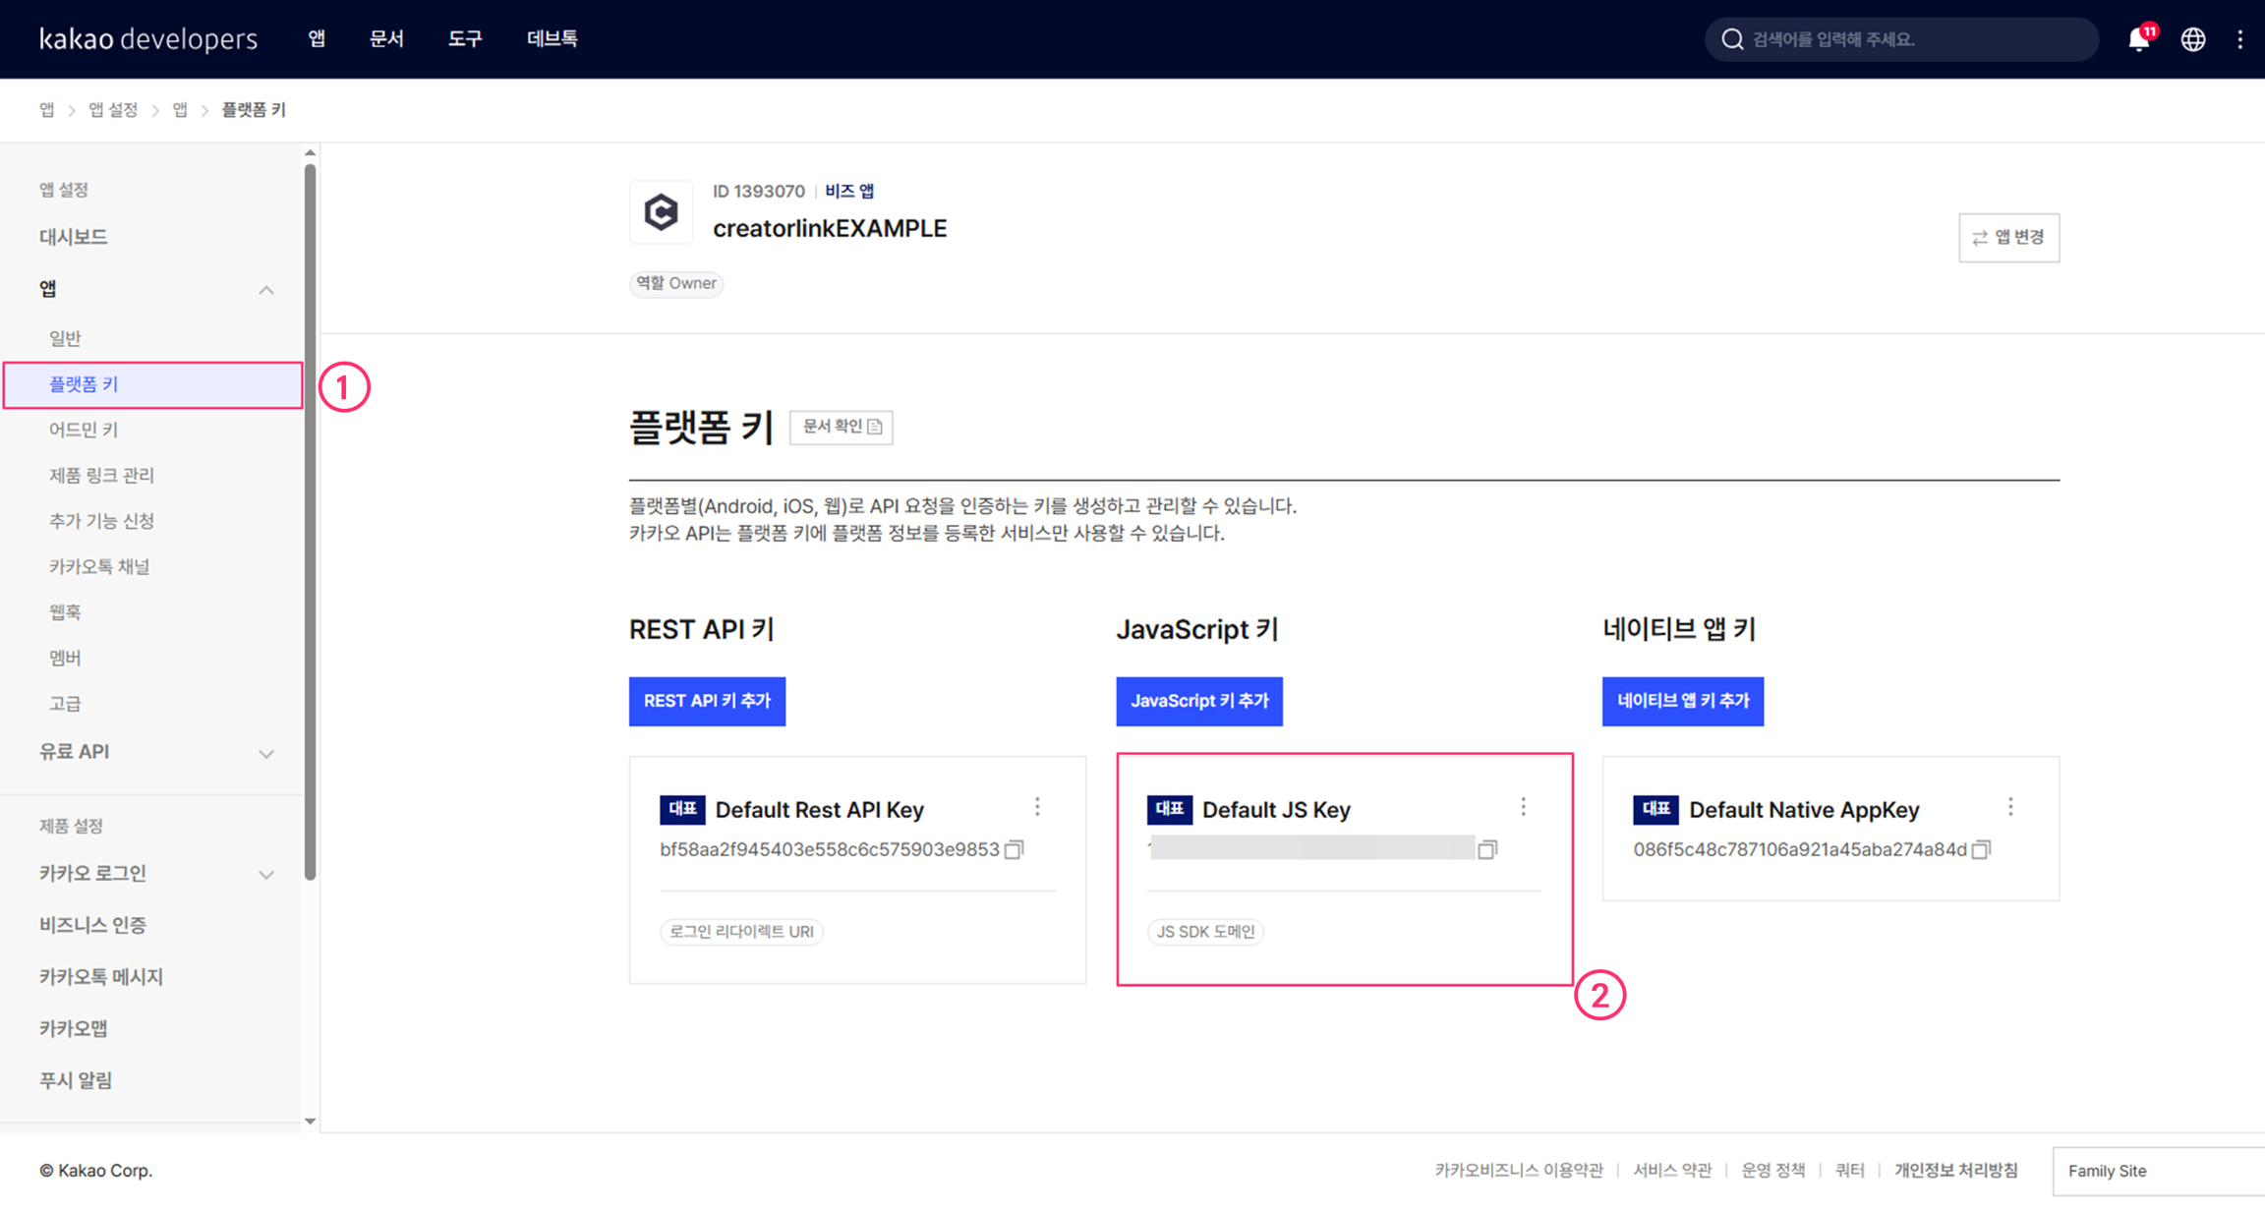The image size is (2265, 1211).
Task: Click the sidebar scroll down arrow
Action: (310, 1121)
